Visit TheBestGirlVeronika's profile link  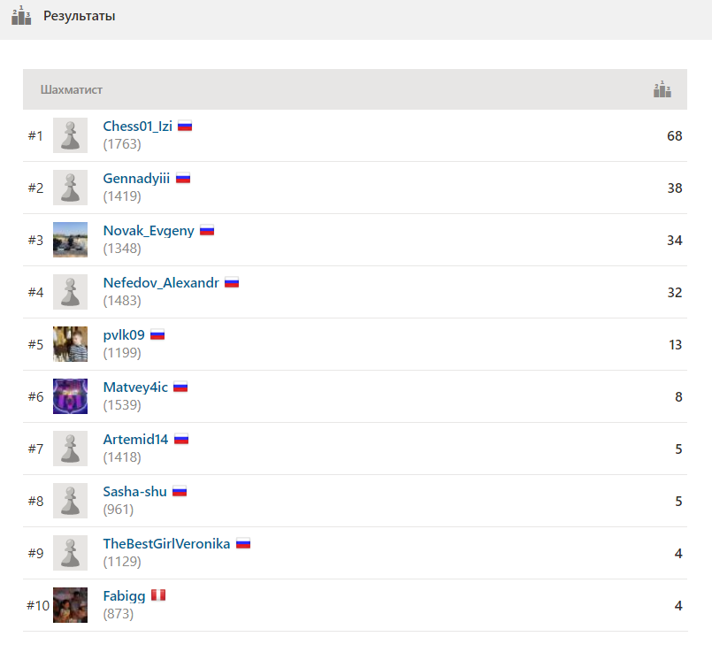[x=166, y=543]
